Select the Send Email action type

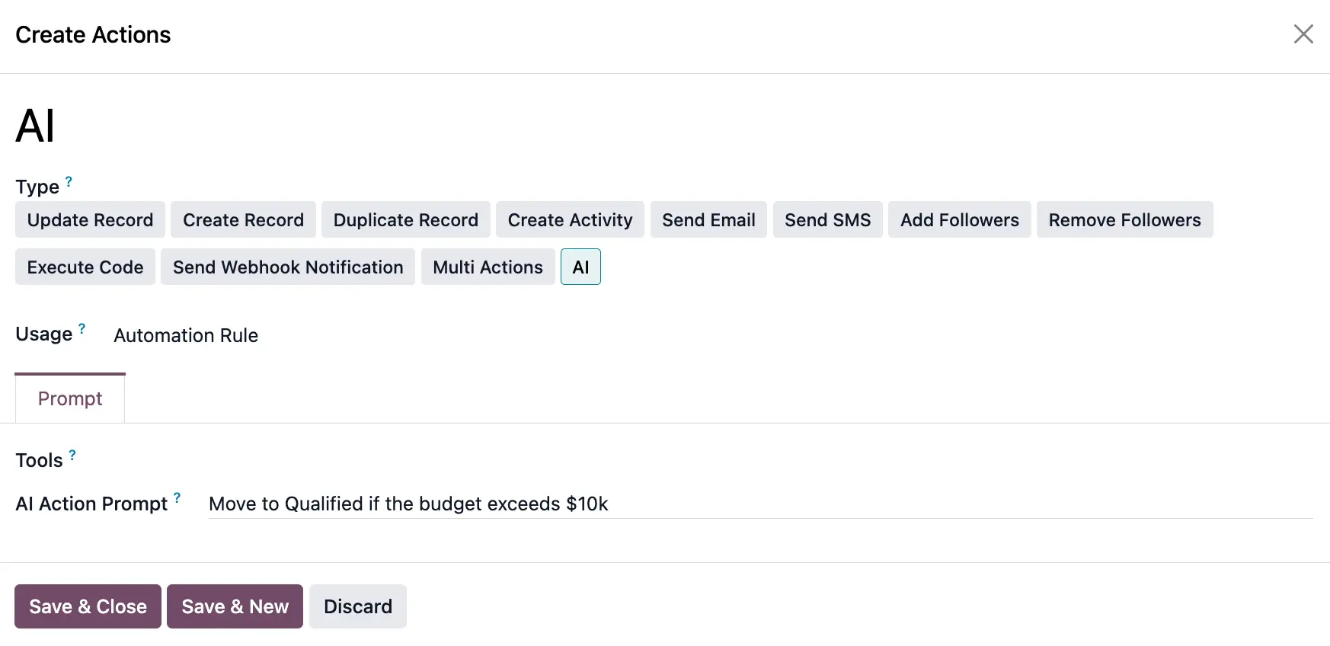point(708,220)
